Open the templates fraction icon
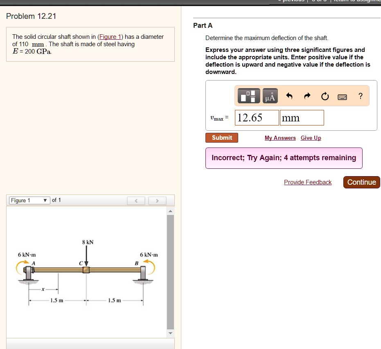Screen dimensions: 381x349 point(248,96)
